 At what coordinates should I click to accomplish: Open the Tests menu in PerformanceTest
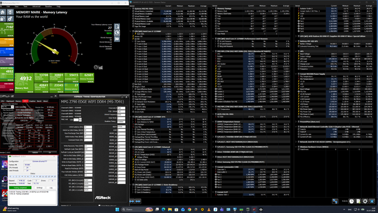pyautogui.click(x=25, y=7)
